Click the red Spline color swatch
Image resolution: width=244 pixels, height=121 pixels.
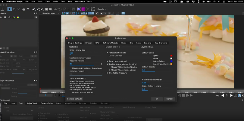171,56
